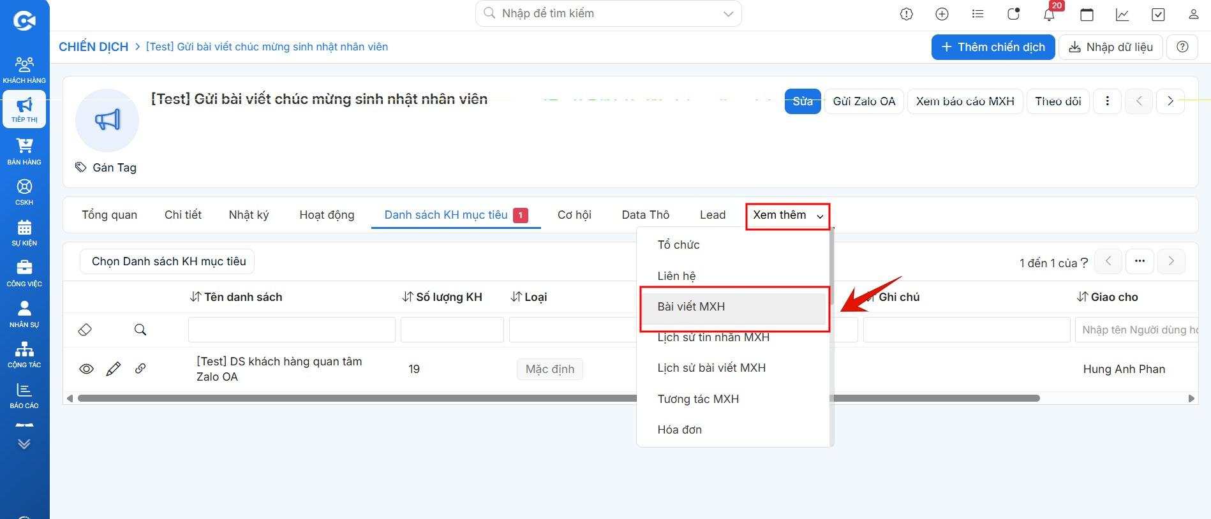The image size is (1211, 519).
Task: Sort by Tên danh sách column
Action: click(236, 297)
